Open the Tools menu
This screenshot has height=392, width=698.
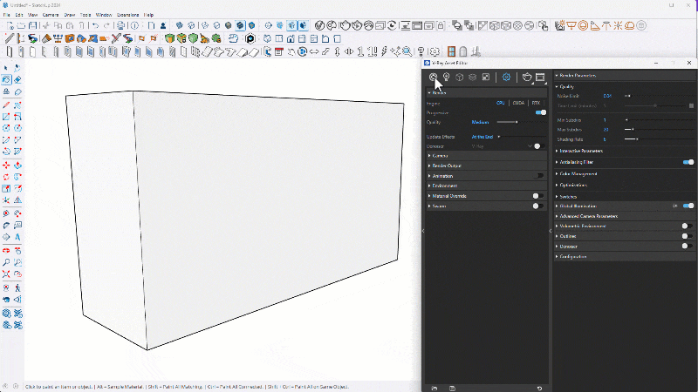(x=86, y=15)
